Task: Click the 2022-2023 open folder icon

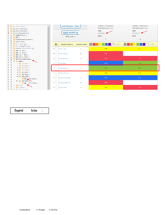Action: 20,77
